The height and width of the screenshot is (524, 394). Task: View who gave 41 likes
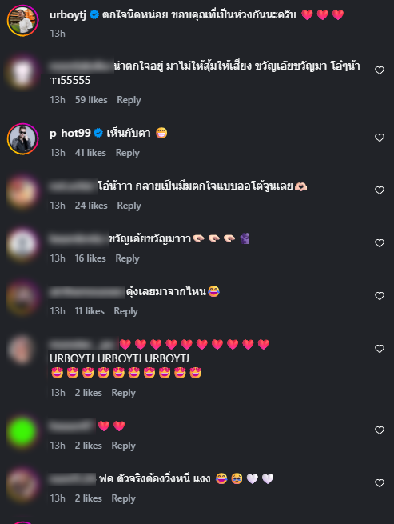click(90, 153)
